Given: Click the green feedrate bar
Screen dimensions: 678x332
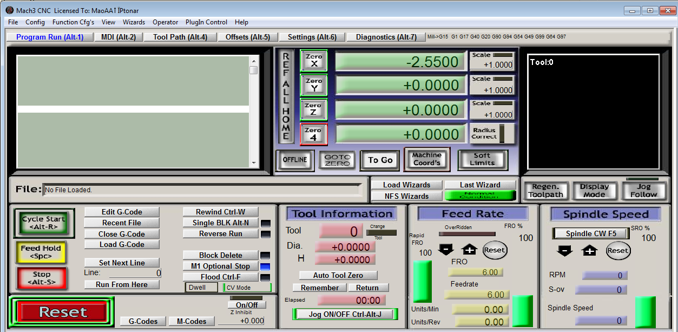Looking at the screenshot, I should pyautogui.click(x=522, y=311).
